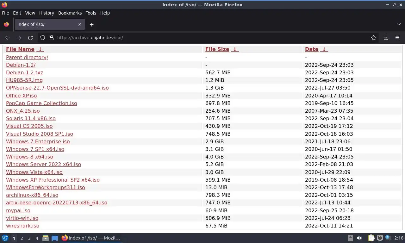Open archlinux-x86_64.iso link

(x=32, y=195)
